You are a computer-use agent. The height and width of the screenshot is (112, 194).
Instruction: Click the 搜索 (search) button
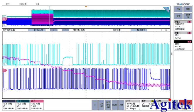pyautogui.click(x=178, y=16)
